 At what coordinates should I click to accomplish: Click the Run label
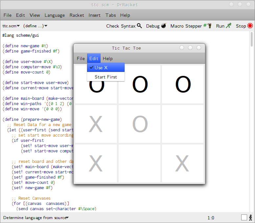(x=220, y=26)
